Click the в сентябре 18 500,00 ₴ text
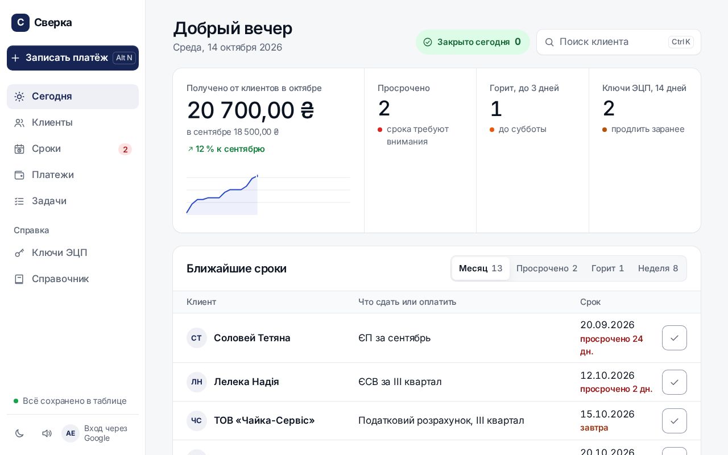This screenshot has width=728, height=455. [233, 132]
